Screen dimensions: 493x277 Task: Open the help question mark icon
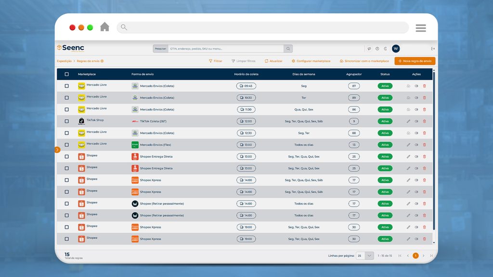[x=377, y=49]
